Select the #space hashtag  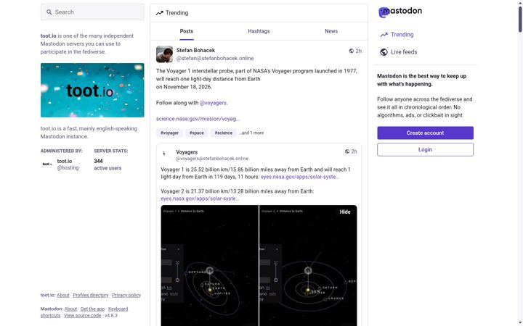coord(196,133)
